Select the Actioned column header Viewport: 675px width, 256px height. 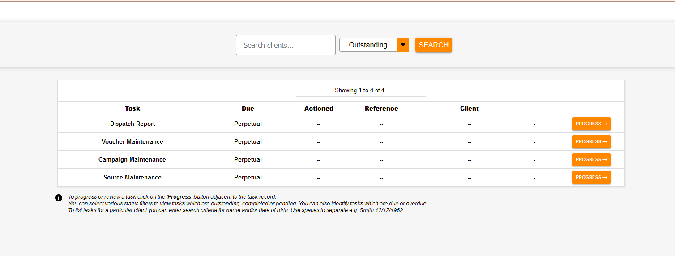[319, 108]
